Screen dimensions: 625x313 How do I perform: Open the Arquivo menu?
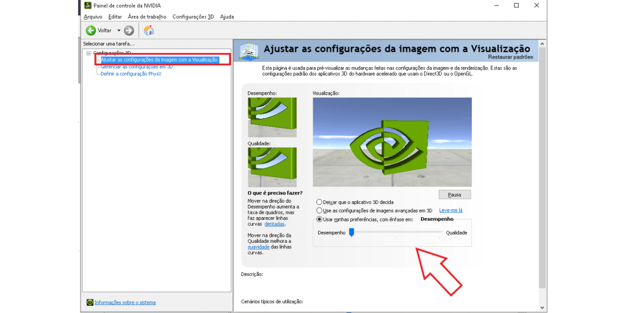click(93, 16)
